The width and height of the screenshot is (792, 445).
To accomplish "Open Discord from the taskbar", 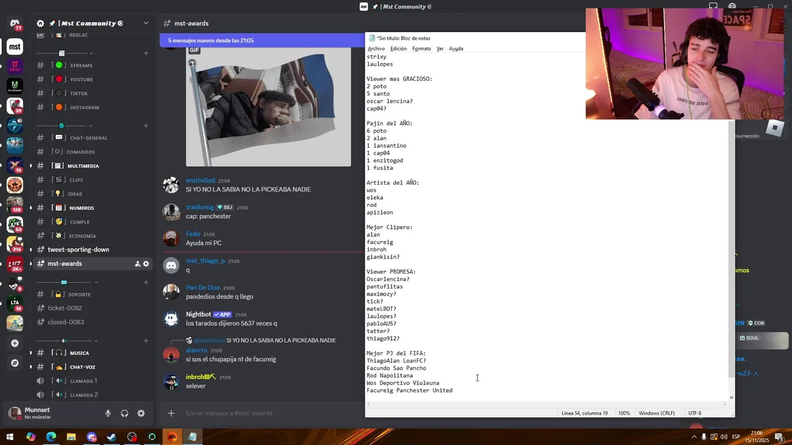I will coord(92,437).
